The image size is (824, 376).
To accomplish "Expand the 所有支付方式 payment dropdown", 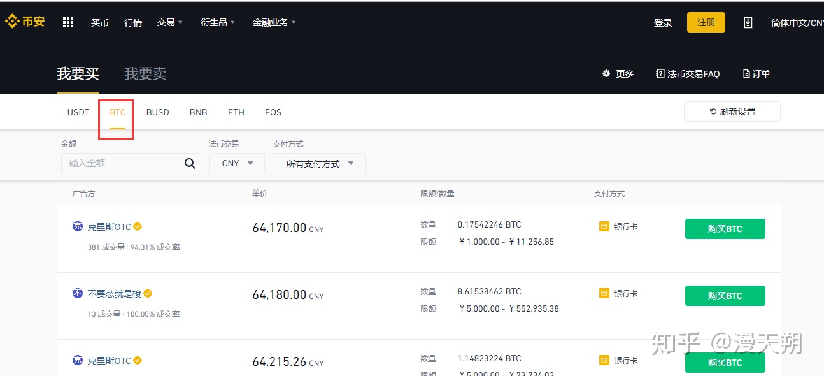I will pos(318,163).
